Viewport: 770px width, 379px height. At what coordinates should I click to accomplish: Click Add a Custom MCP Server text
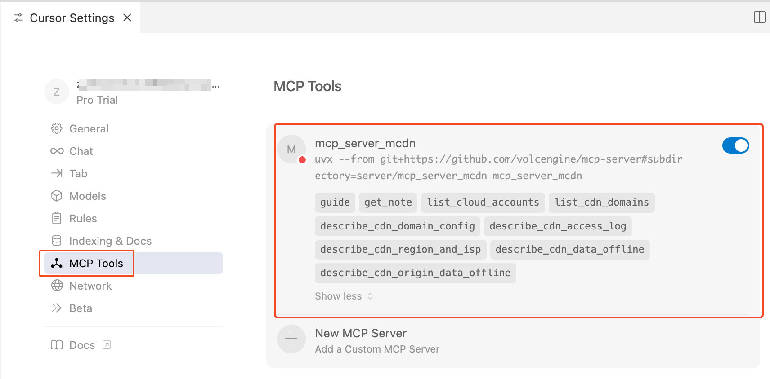point(377,349)
